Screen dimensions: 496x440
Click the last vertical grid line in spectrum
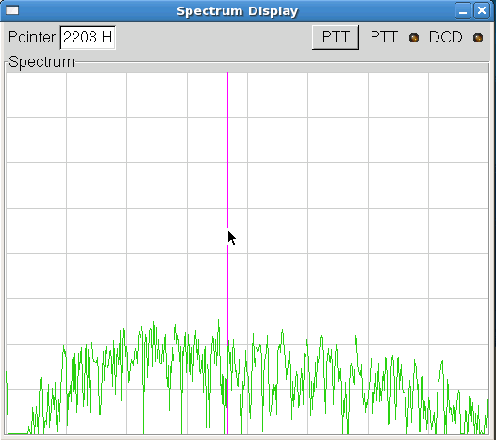[x=428, y=253]
